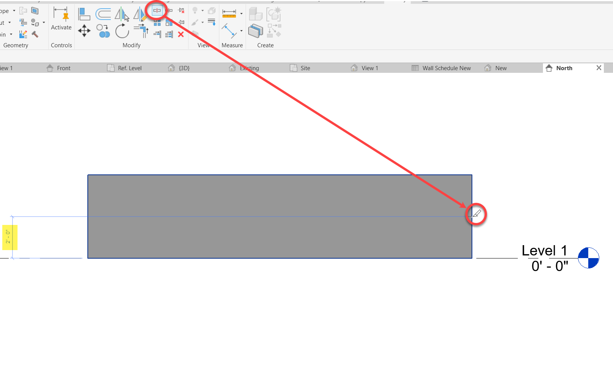Select the Copy tool
Screen dimensions: 613x382
click(103, 31)
